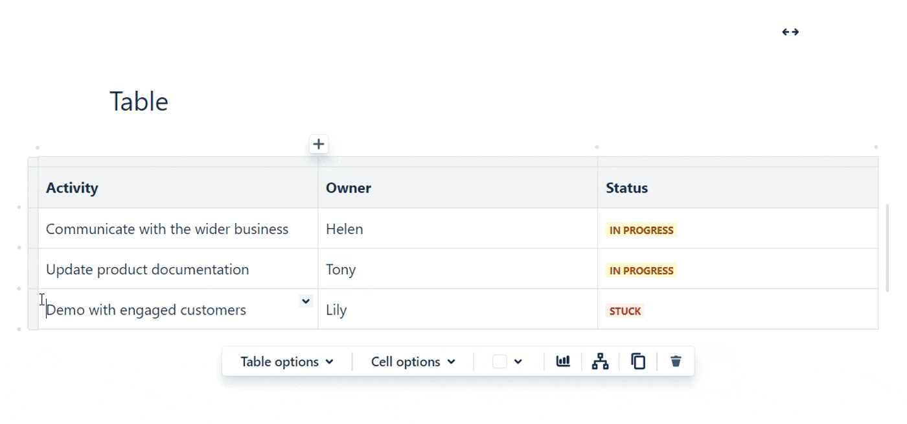Screen dimensions: 907x424
Task: Click "Update product documentation" cell
Action: (178, 269)
